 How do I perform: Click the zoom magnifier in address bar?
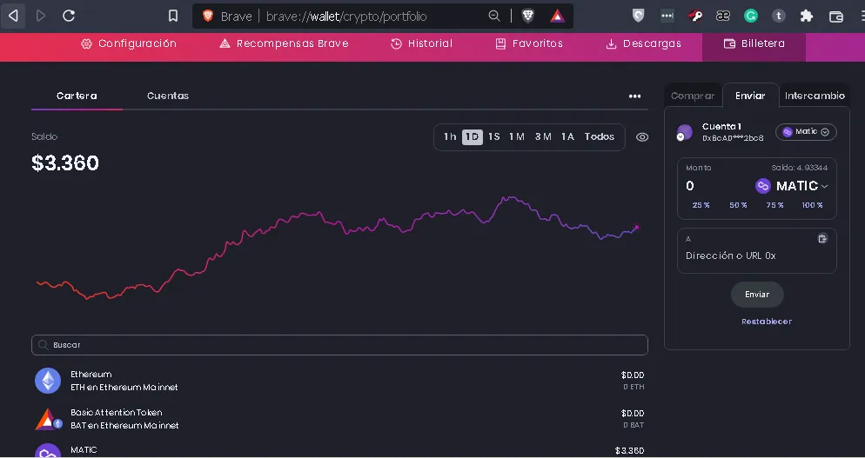pos(494,16)
